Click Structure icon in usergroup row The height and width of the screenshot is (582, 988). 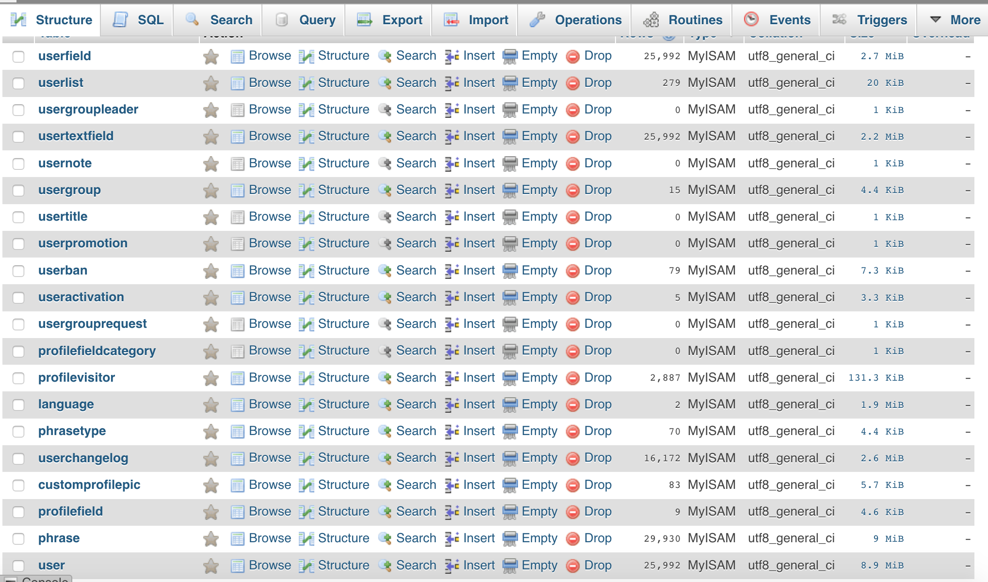coord(306,191)
